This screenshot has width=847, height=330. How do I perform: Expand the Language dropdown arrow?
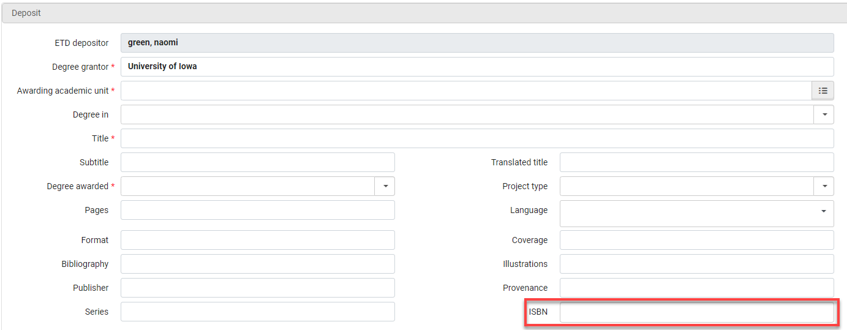click(x=824, y=211)
